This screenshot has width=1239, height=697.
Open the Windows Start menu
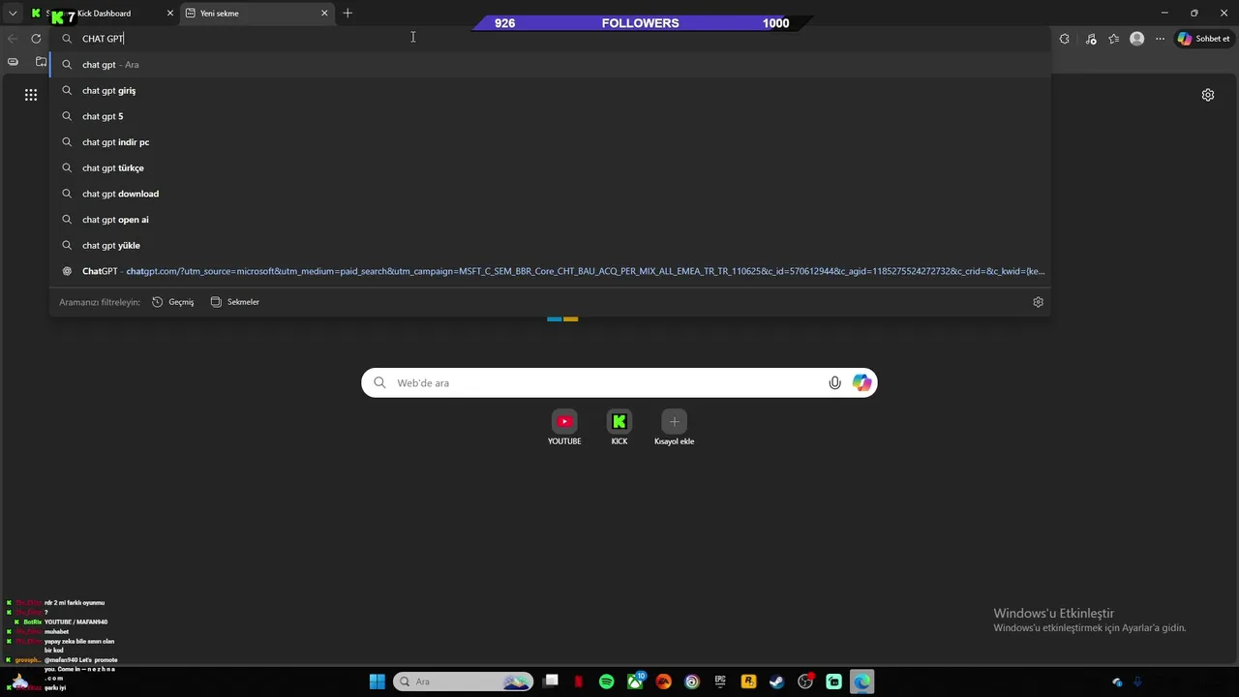pos(378,682)
